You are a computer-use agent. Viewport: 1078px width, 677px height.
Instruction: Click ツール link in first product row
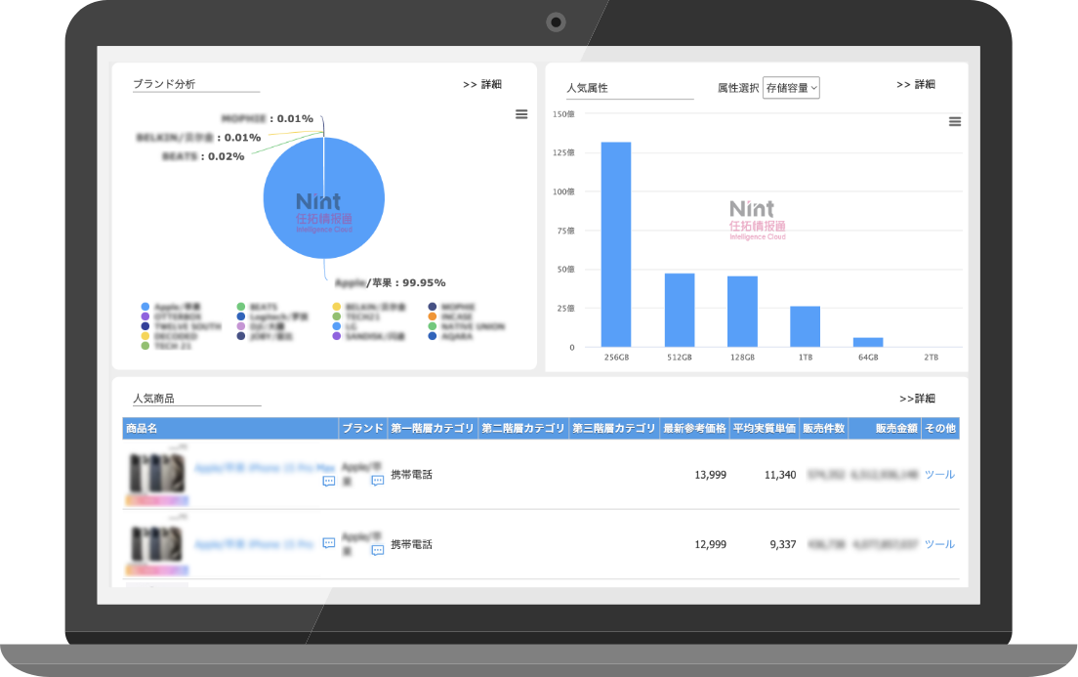pyautogui.click(x=939, y=475)
